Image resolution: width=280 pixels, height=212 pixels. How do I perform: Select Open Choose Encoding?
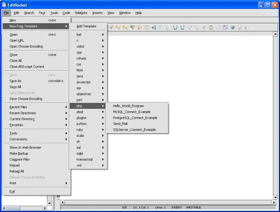tap(36, 46)
